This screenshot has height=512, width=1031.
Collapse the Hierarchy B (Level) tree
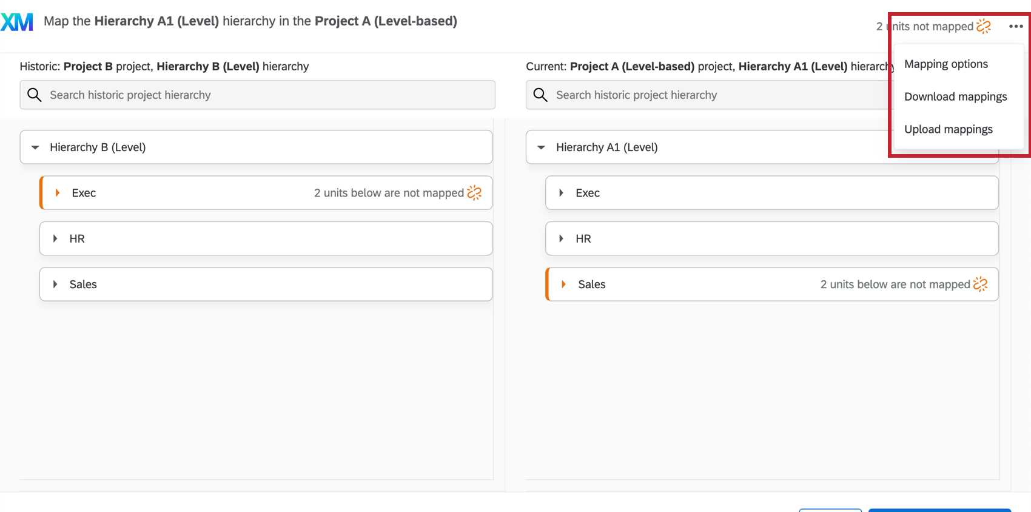[x=35, y=147]
